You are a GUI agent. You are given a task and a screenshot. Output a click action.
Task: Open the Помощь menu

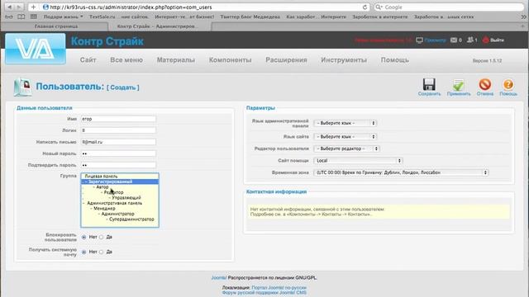point(395,60)
